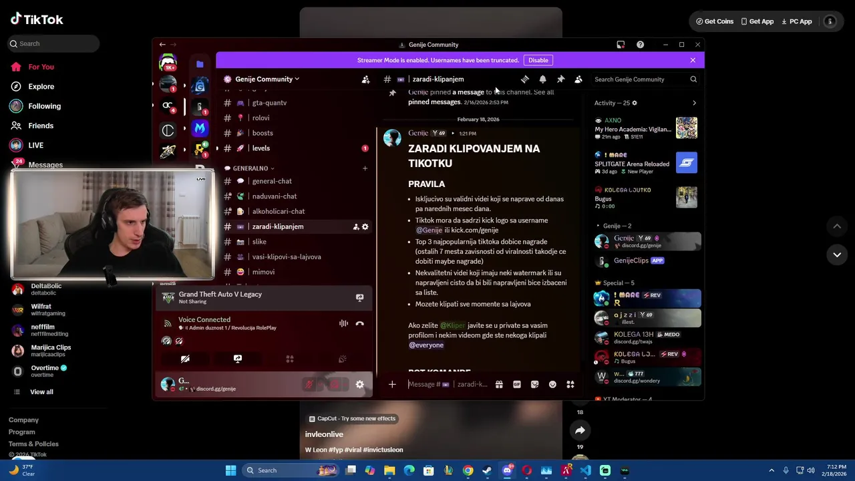Screen dimensions: 855x481
Task: Toggle the member list icon
Action: 578,79
